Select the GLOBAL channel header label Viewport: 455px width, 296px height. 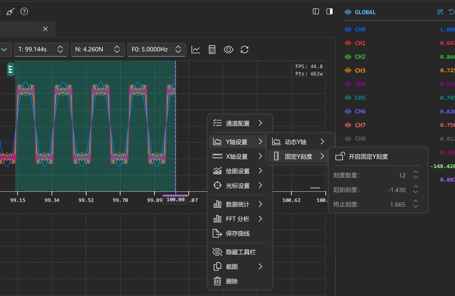pyautogui.click(x=365, y=12)
